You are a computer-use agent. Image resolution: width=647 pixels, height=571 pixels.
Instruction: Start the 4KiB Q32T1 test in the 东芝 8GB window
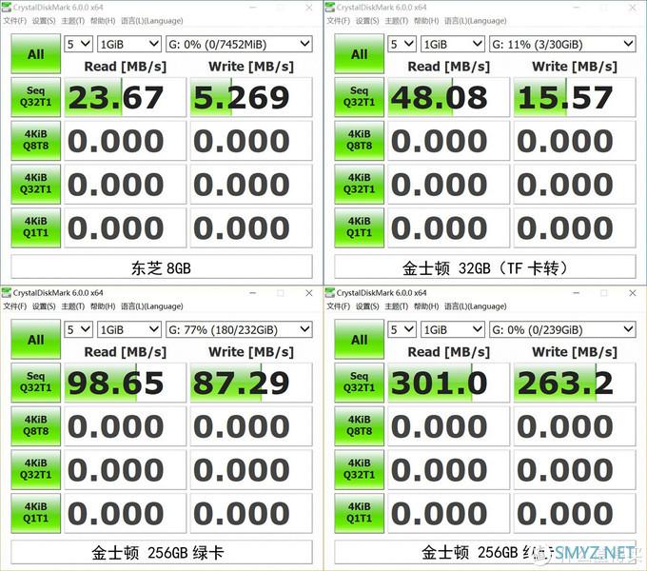36,184
